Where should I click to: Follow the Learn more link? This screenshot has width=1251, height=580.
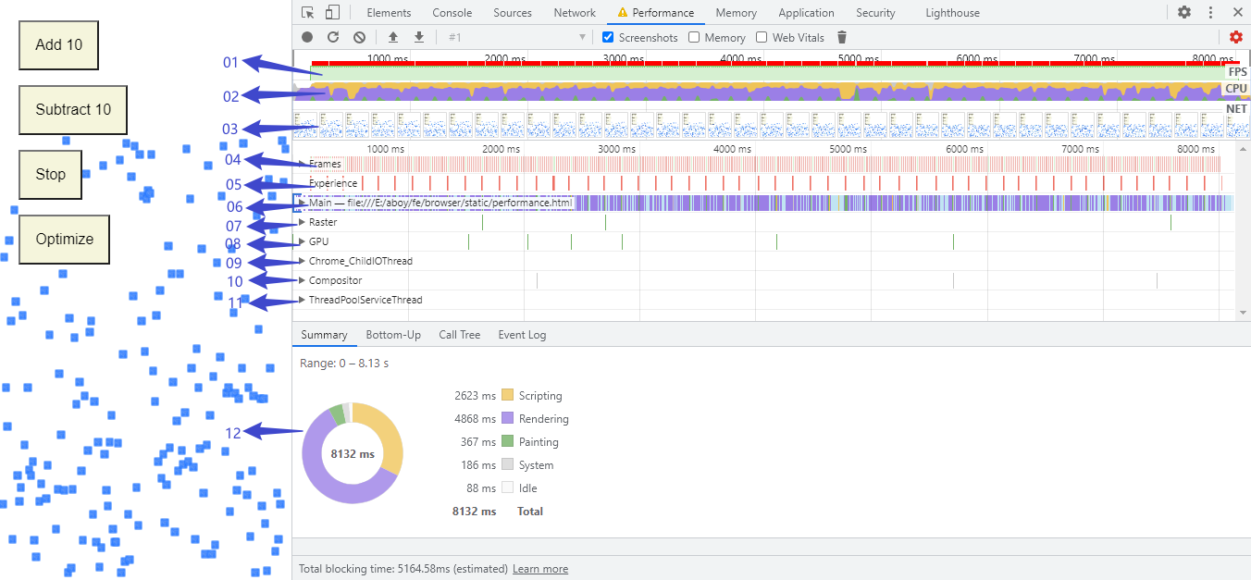coord(540,569)
